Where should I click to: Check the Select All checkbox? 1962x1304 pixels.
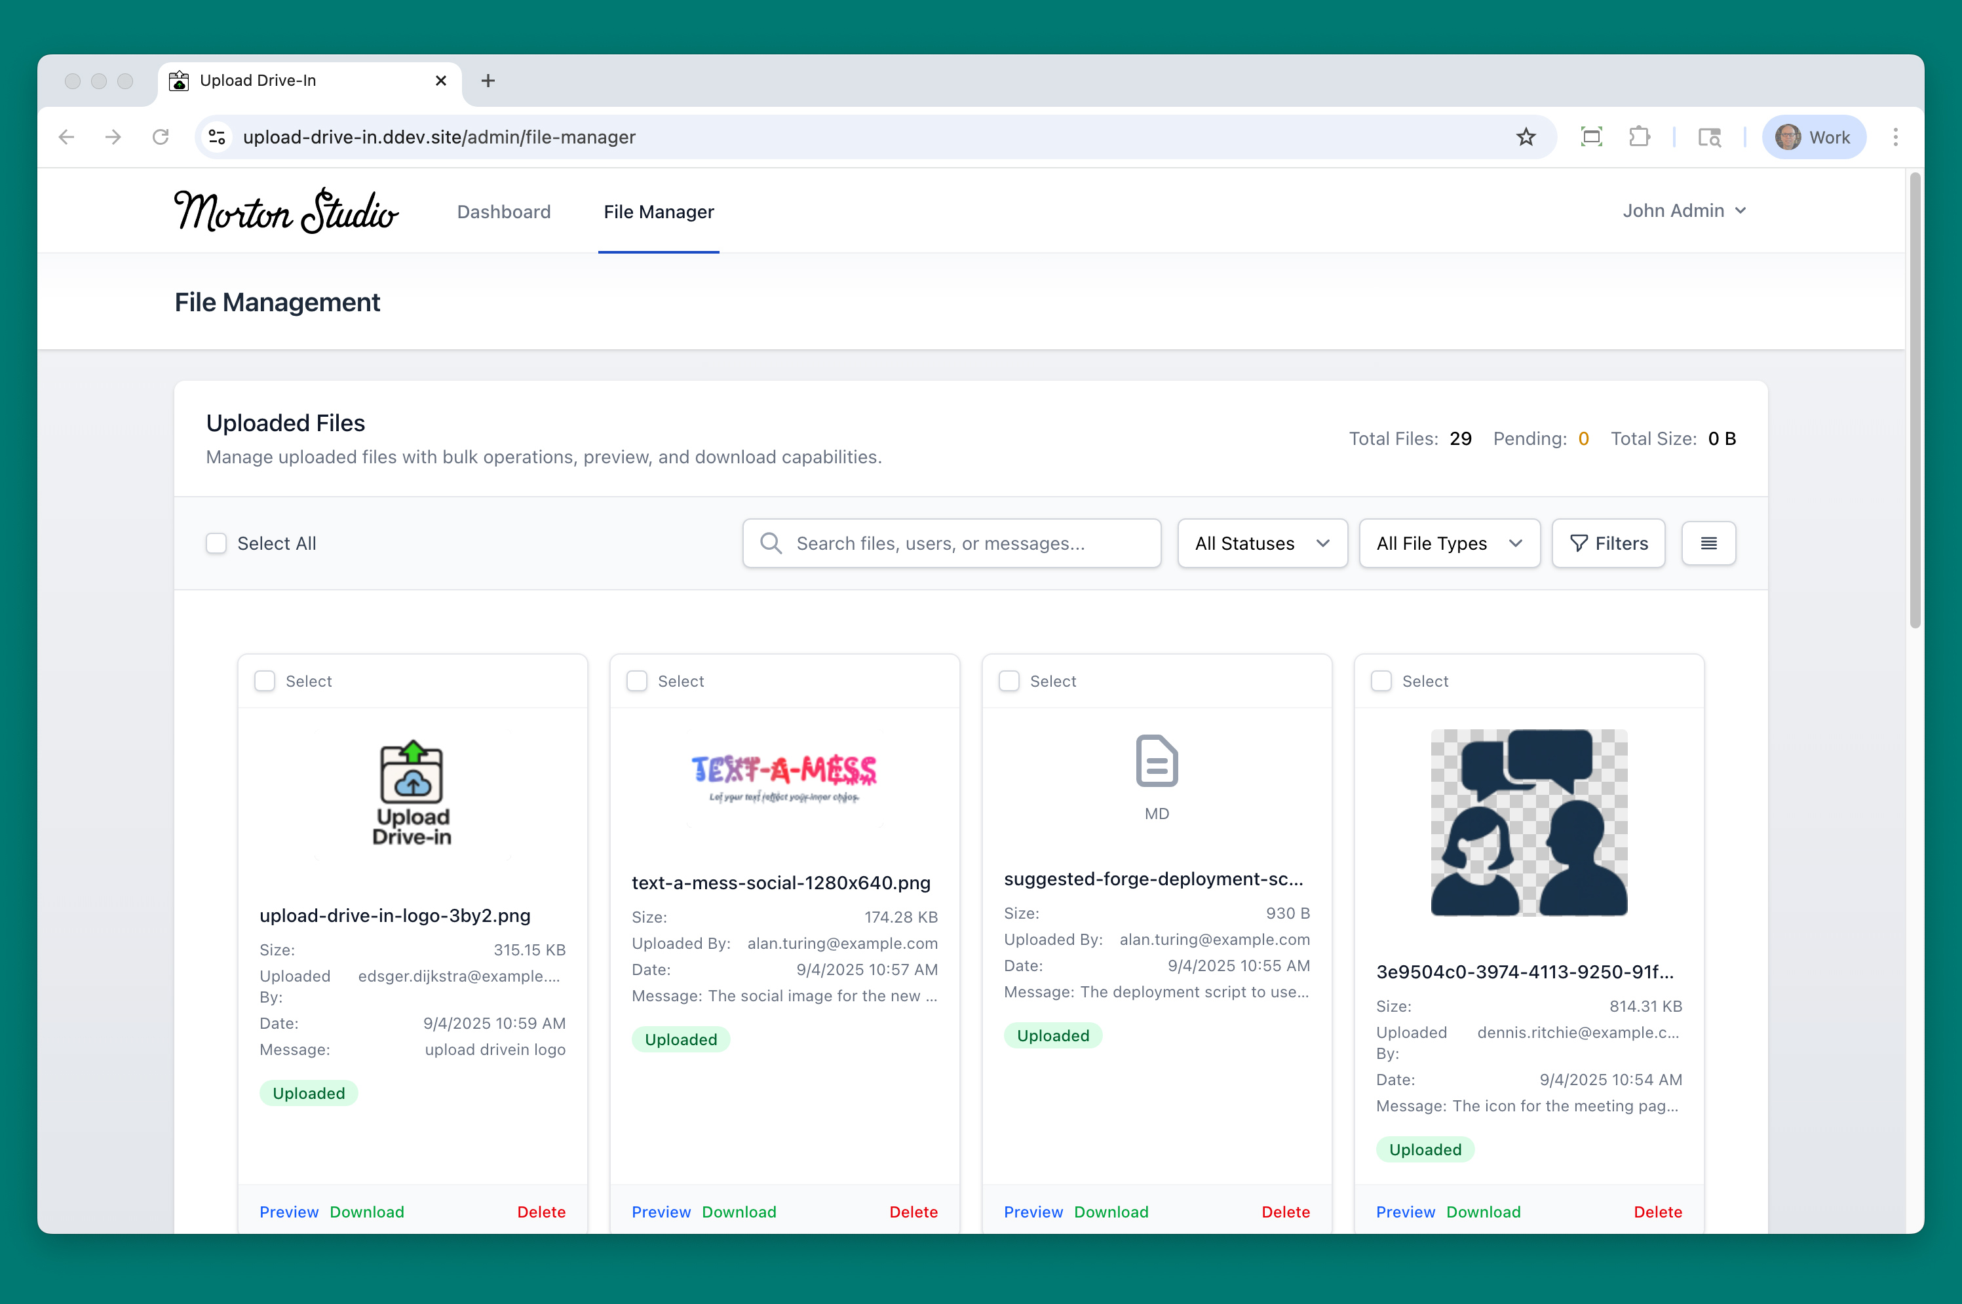pos(216,543)
